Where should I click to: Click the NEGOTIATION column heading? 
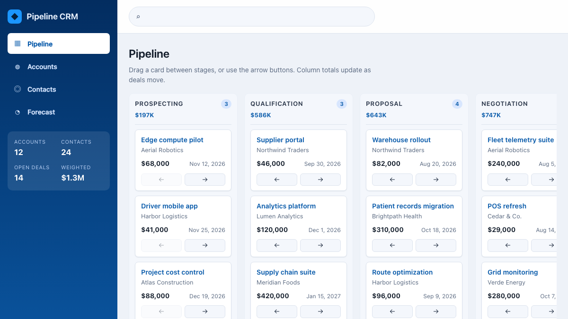coord(505,103)
